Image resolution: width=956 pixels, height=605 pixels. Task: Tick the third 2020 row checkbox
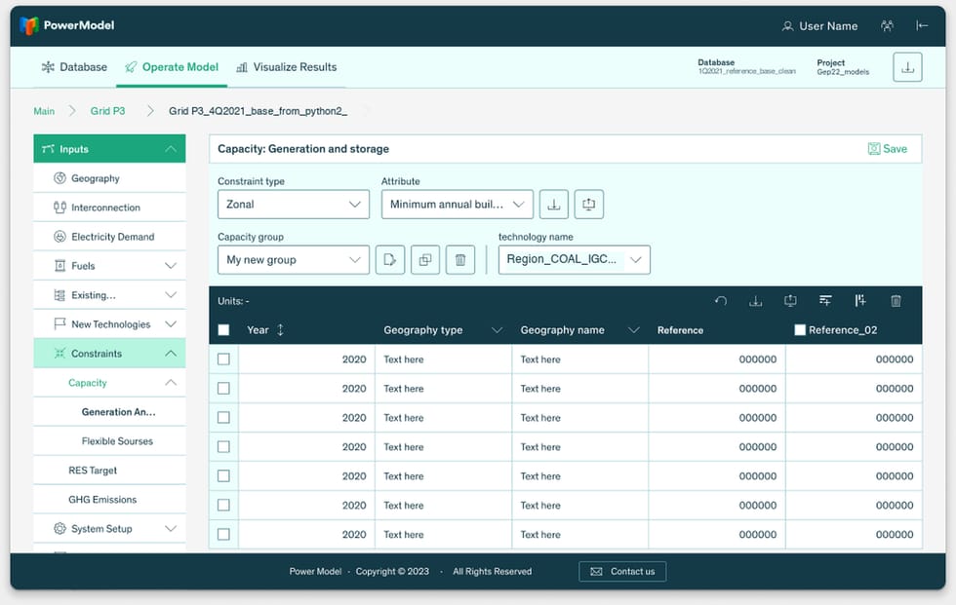(x=223, y=418)
